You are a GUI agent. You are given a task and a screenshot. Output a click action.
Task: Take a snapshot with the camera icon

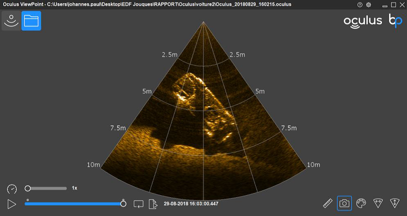344,203
